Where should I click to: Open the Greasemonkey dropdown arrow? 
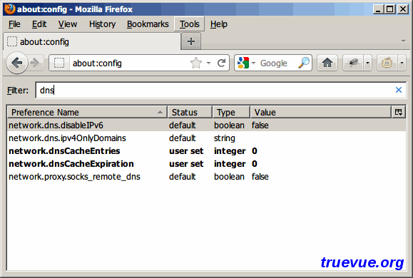click(402, 63)
